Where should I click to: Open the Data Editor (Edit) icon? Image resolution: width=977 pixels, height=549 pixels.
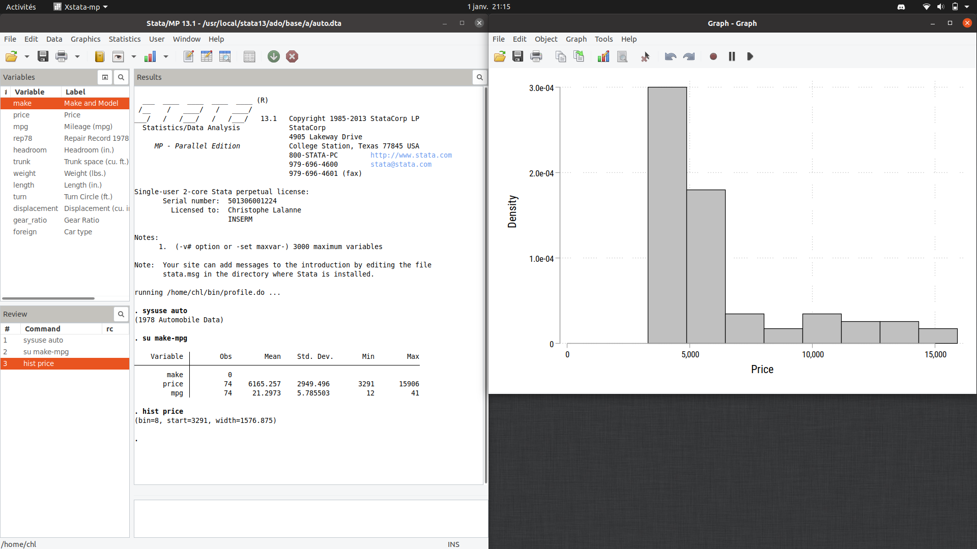207,56
